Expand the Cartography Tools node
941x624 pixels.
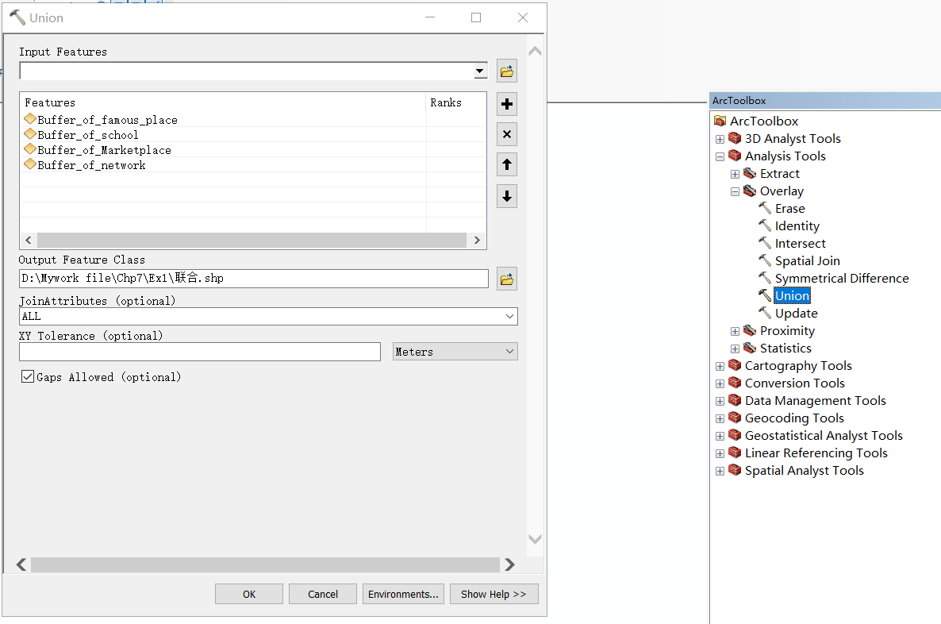720,366
